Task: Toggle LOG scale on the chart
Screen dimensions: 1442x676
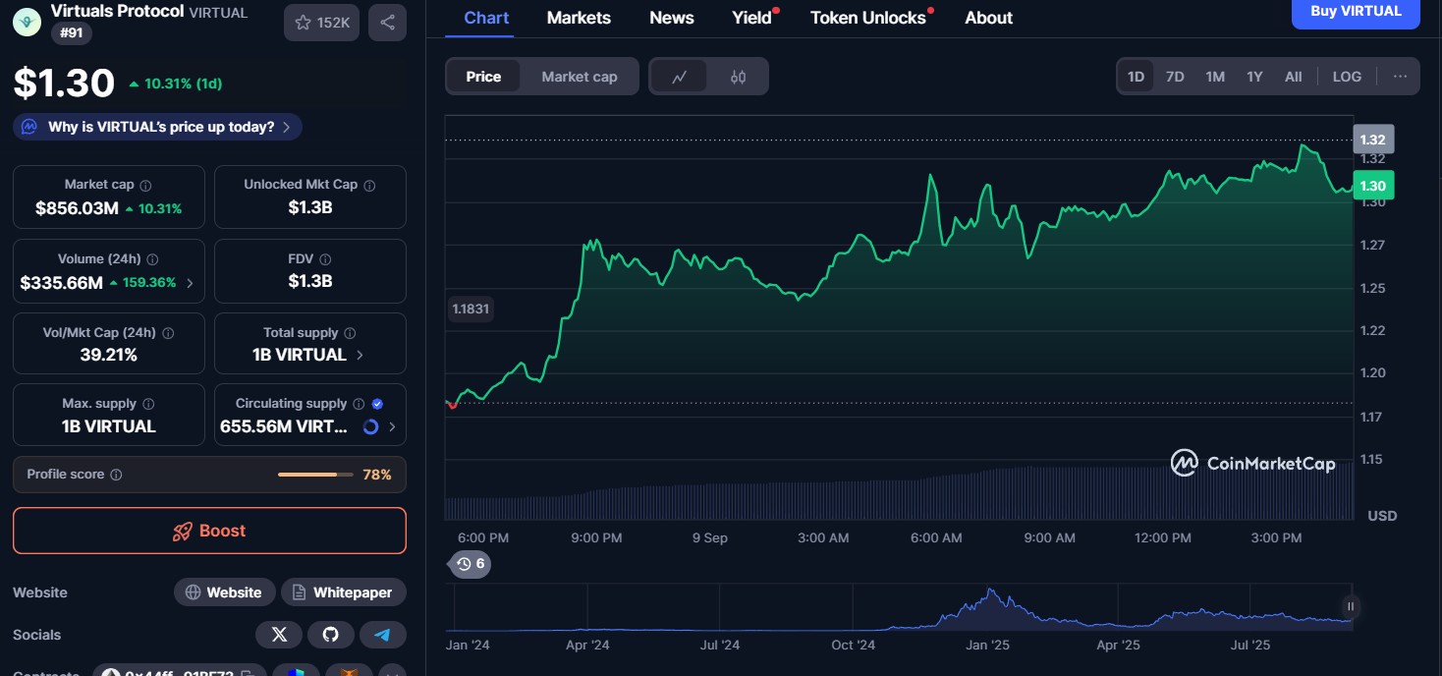Action: 1347,77
